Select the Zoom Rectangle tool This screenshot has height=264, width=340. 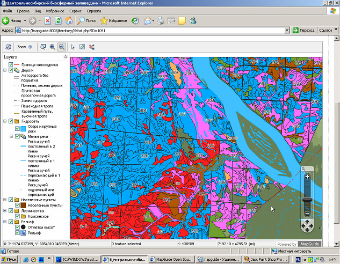pyautogui.click(x=44, y=47)
